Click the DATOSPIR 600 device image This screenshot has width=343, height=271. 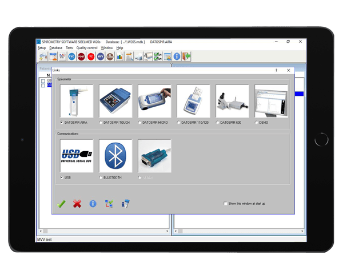233,101
